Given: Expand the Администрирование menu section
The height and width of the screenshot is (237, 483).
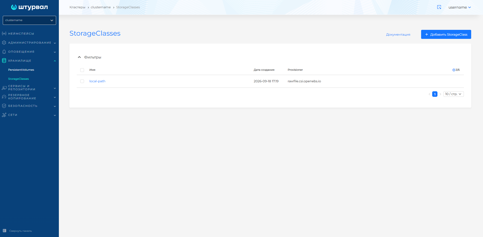Looking at the screenshot, I should pyautogui.click(x=29, y=43).
